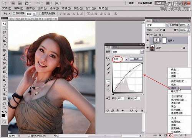Click the white point slider under the curve
This screenshot has height=138, width=192.
pos(142,94)
